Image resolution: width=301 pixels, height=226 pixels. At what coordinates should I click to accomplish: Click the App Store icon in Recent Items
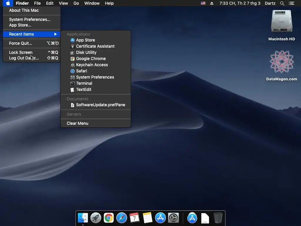[72, 40]
